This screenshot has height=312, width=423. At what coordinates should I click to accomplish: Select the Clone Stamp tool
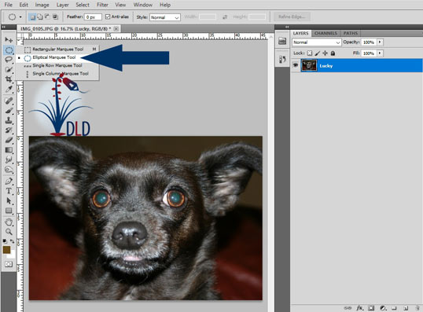tap(9, 120)
